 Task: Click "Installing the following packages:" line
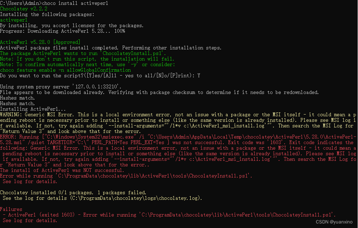47,14
